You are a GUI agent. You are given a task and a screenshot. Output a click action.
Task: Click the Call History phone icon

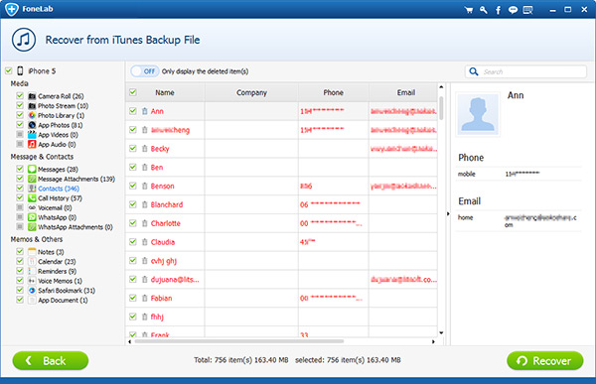pyautogui.click(x=32, y=197)
